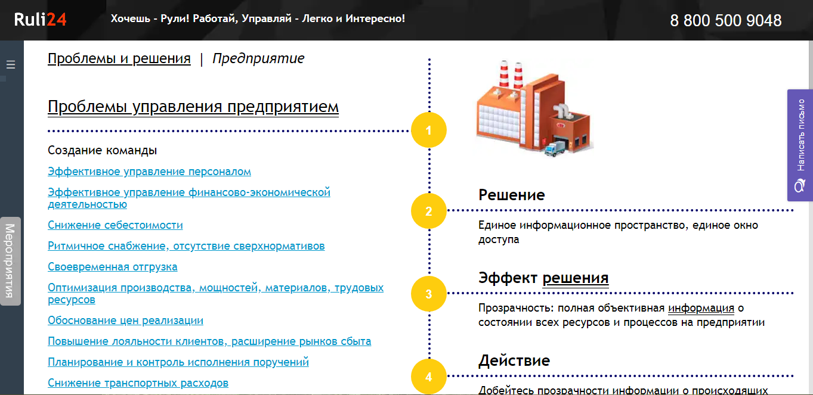
Task: Open Эффективное управление персоналом link
Action: [149, 171]
